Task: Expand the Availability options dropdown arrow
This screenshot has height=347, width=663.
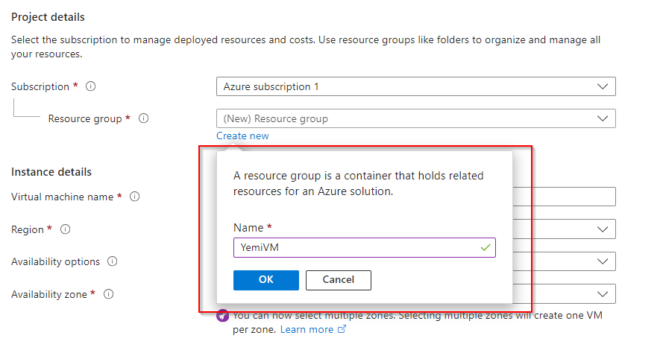Action: (x=603, y=261)
